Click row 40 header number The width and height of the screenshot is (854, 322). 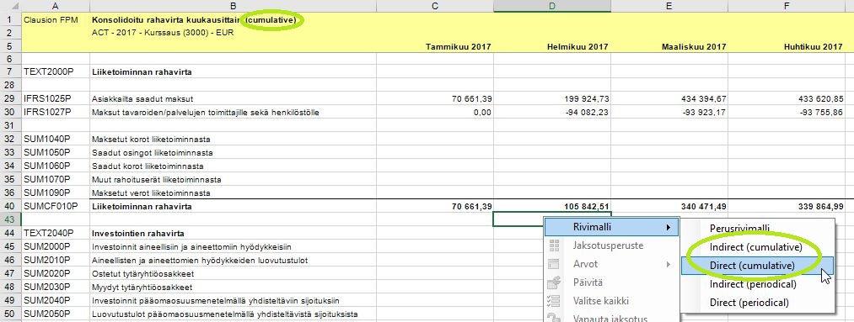tap(10, 206)
